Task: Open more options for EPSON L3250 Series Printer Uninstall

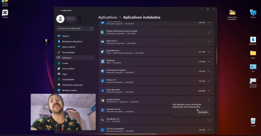Action: [x=209, y=32]
